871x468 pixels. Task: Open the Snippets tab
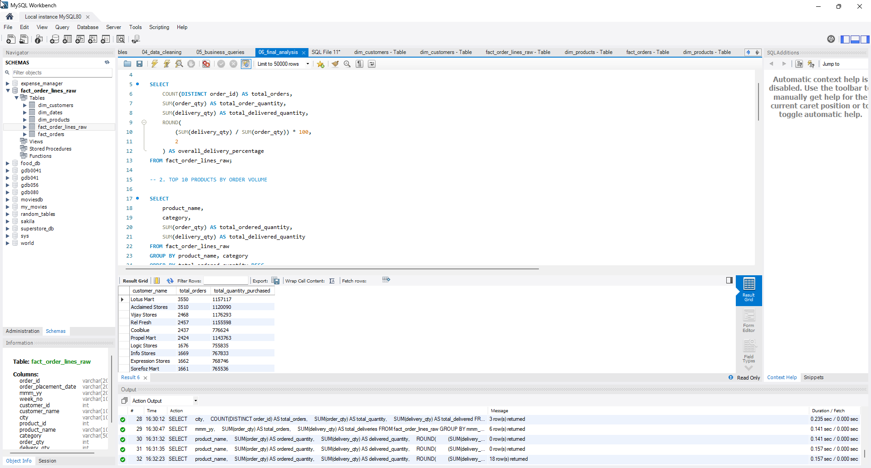pyautogui.click(x=813, y=377)
